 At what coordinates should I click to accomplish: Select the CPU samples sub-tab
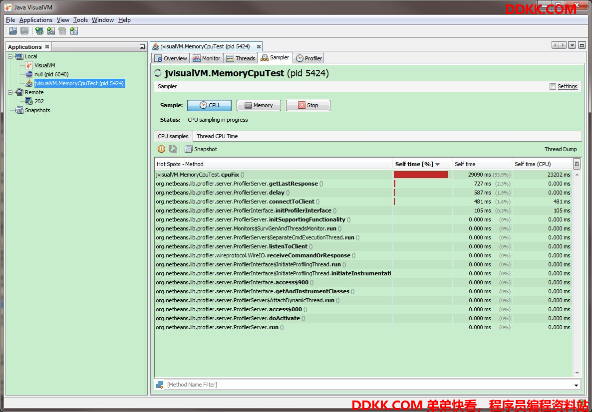click(x=173, y=136)
